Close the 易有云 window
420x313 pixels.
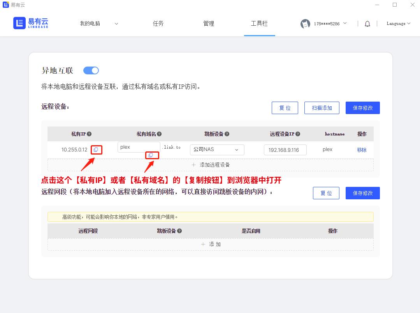(x=413, y=5)
